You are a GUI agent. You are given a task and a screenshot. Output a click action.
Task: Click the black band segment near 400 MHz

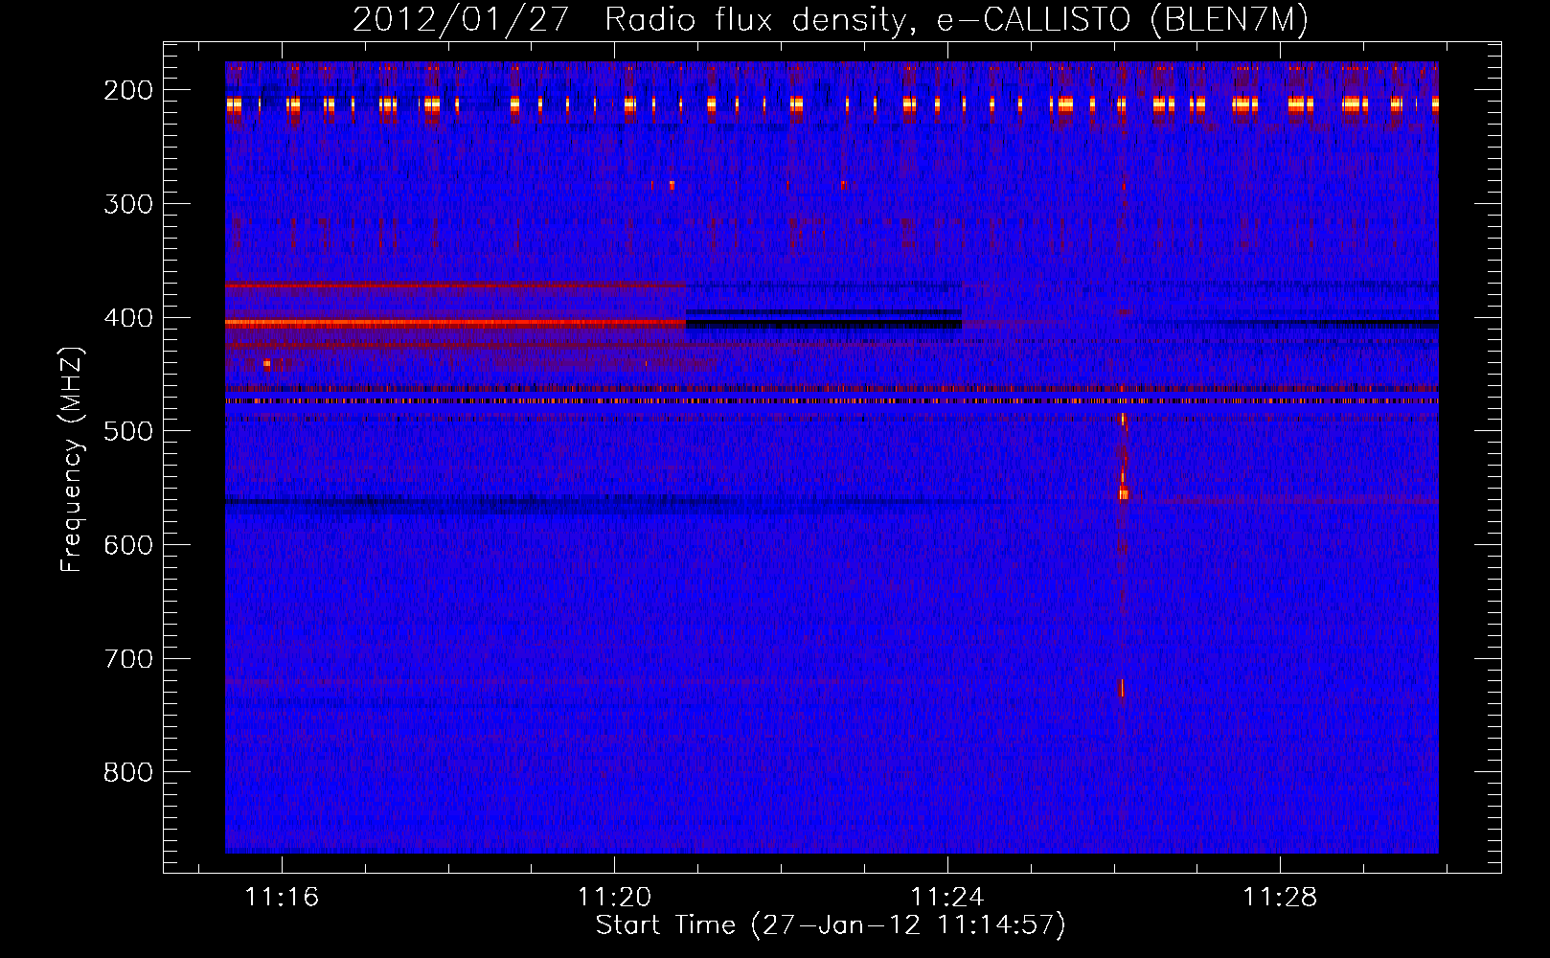[x=824, y=325]
